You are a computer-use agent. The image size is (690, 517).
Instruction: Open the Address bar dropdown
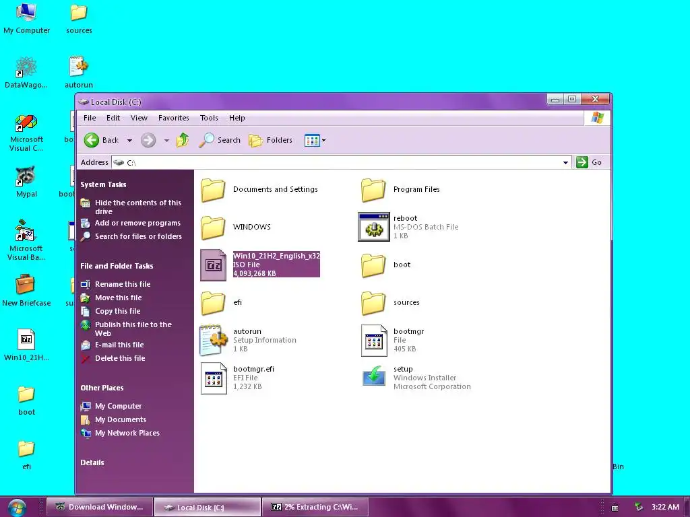[565, 163]
